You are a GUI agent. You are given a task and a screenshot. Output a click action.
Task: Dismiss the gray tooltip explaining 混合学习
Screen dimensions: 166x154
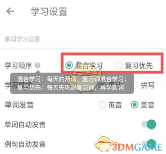(72, 84)
